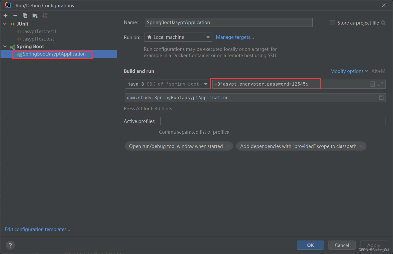The height and width of the screenshot is (254, 393).
Task: Collapse the JUnit configurations group
Action: 5,24
